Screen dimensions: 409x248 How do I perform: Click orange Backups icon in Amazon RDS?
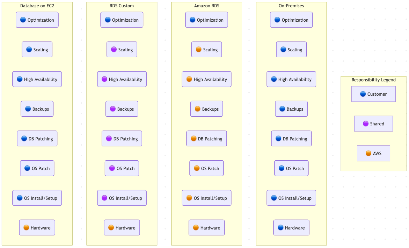click(x=197, y=109)
